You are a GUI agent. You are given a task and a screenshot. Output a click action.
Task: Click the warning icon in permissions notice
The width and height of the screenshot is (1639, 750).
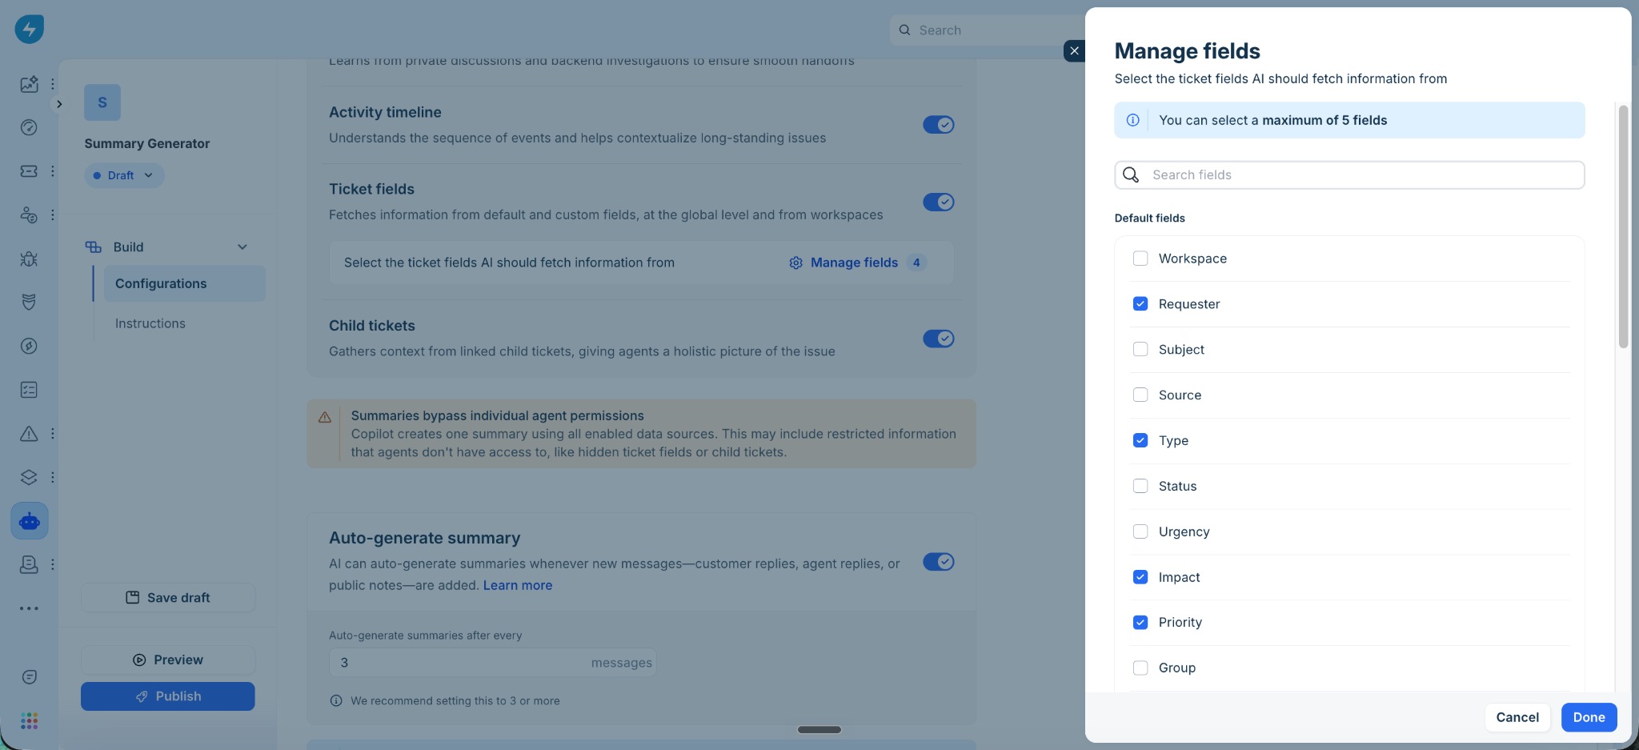(x=325, y=417)
